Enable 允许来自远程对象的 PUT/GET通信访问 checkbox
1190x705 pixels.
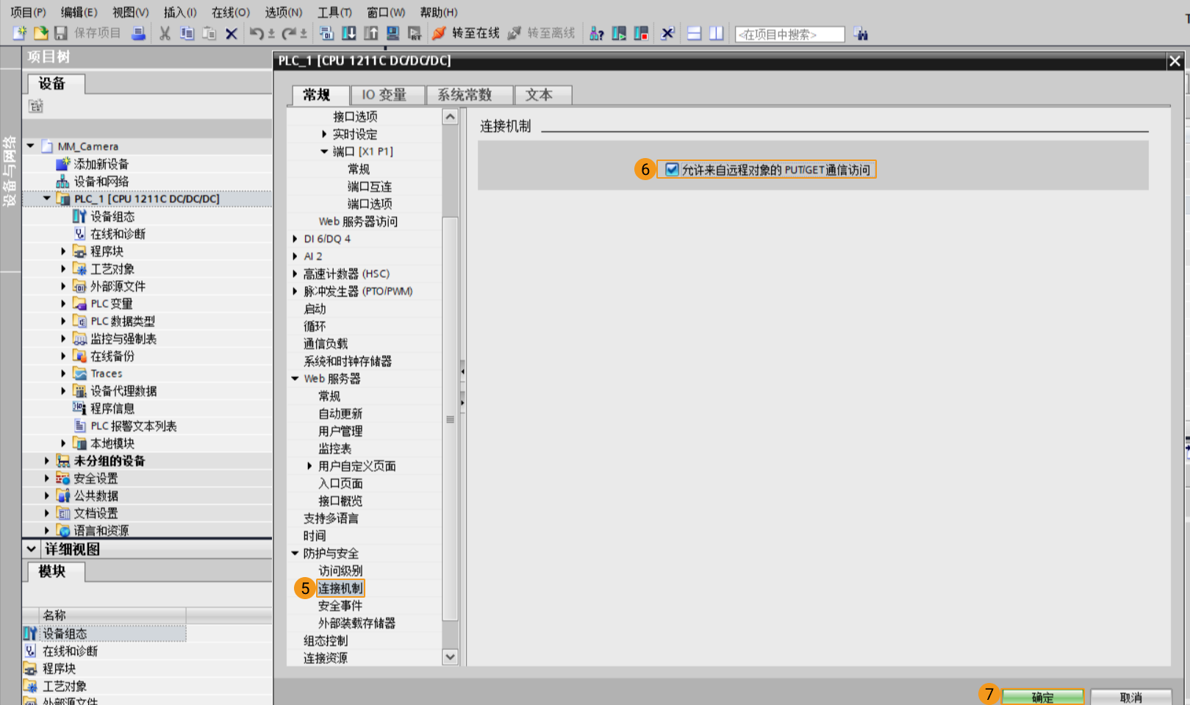tap(670, 168)
